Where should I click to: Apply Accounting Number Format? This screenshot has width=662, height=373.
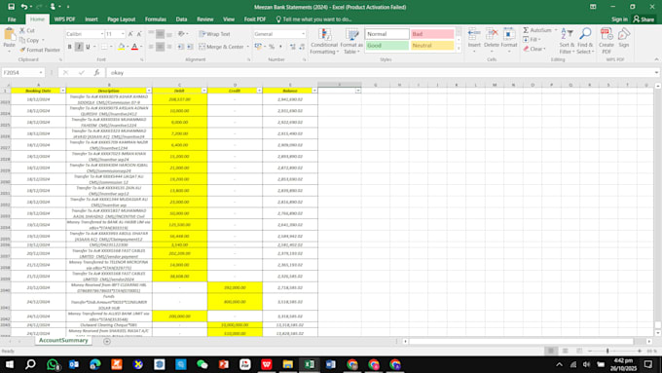(258, 47)
